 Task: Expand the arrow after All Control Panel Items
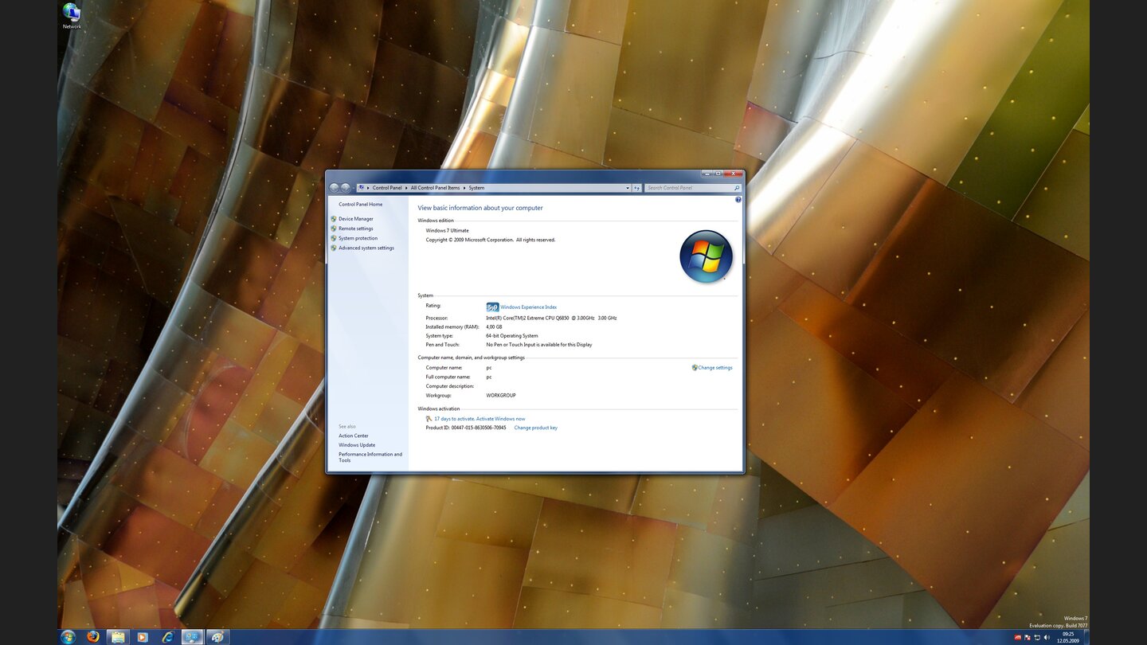click(464, 188)
